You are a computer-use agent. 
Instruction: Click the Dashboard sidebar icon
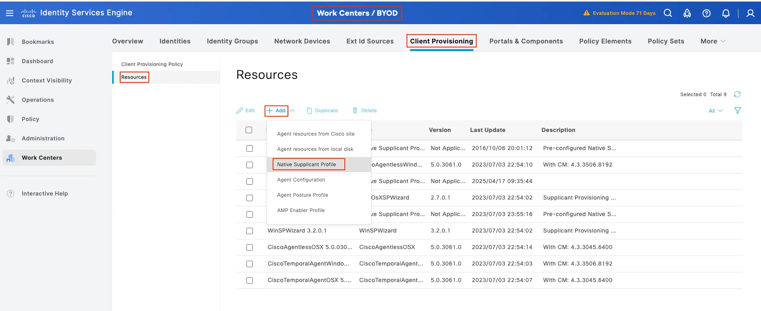pyautogui.click(x=10, y=61)
